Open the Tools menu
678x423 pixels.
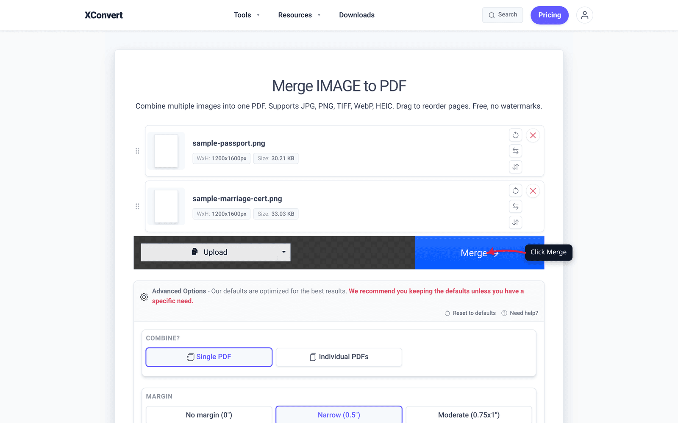coord(247,15)
